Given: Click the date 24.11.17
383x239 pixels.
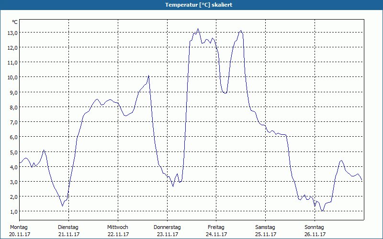Looking at the screenshot, I should 216,234.
